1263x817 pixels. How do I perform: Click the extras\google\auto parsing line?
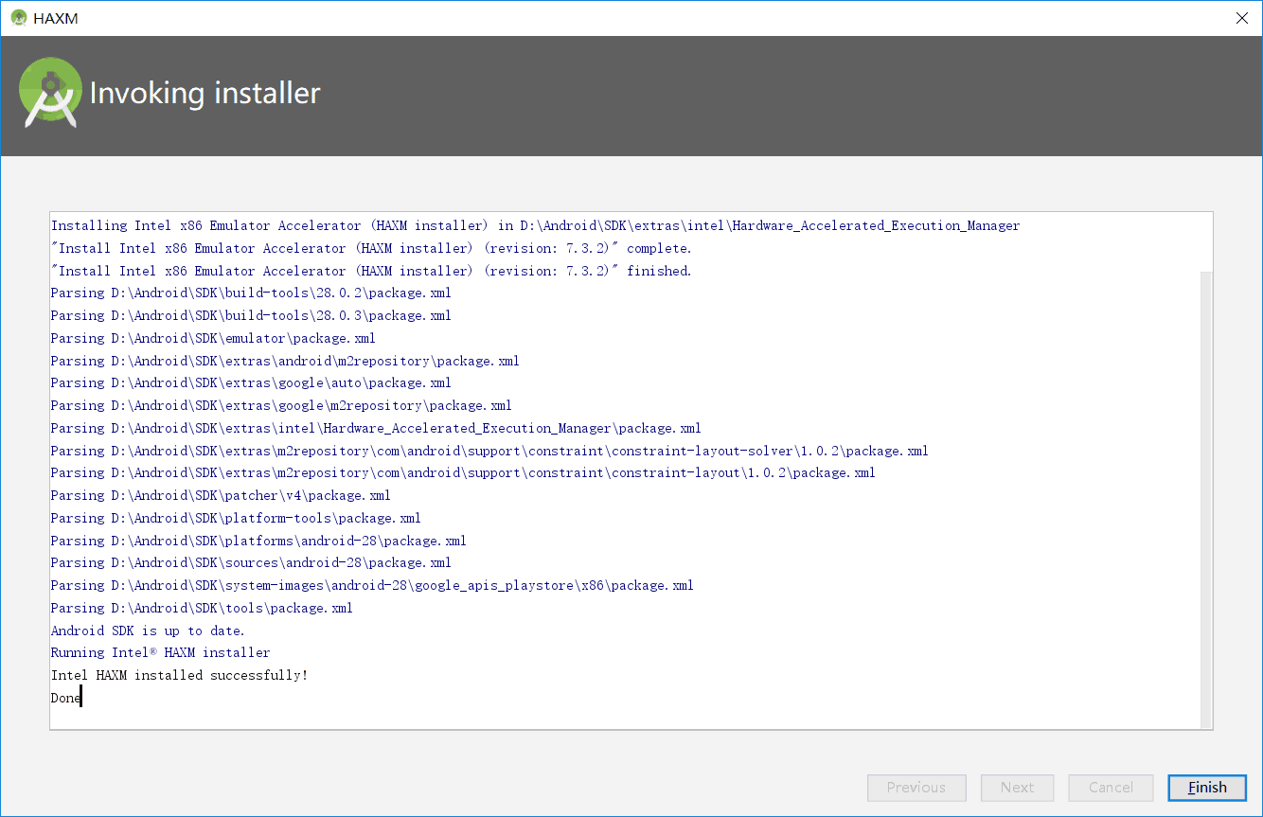coord(251,382)
